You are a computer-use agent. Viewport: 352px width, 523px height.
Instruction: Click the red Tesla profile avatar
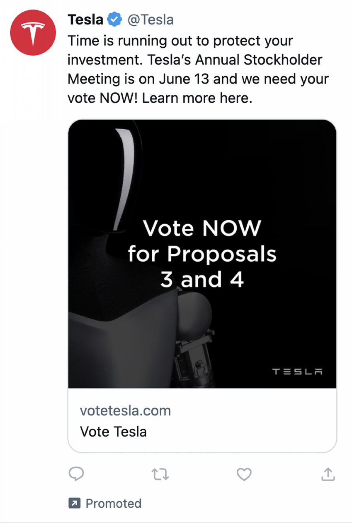click(x=33, y=32)
